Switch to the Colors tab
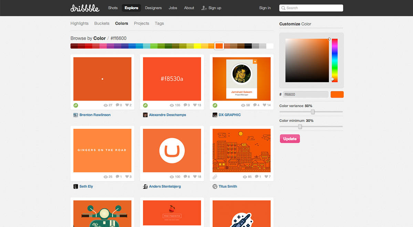The height and width of the screenshot is (227, 413). [122, 23]
